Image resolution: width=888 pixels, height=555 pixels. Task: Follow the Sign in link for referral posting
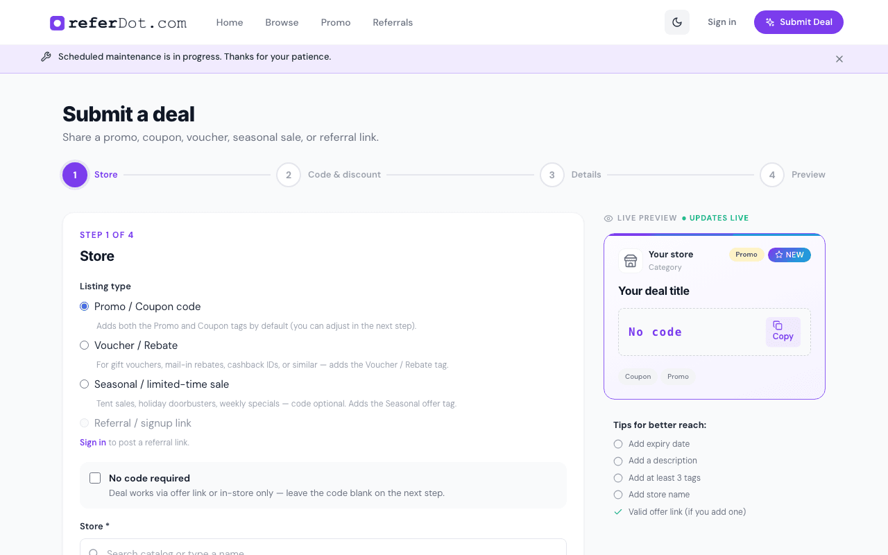(x=93, y=443)
